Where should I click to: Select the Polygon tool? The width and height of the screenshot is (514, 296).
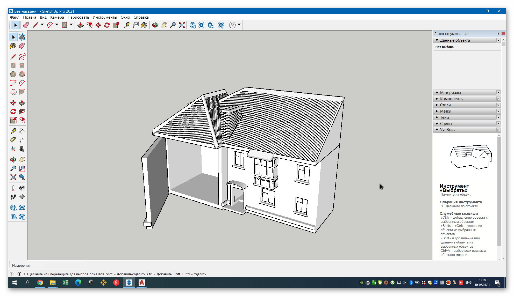[x=22, y=74]
